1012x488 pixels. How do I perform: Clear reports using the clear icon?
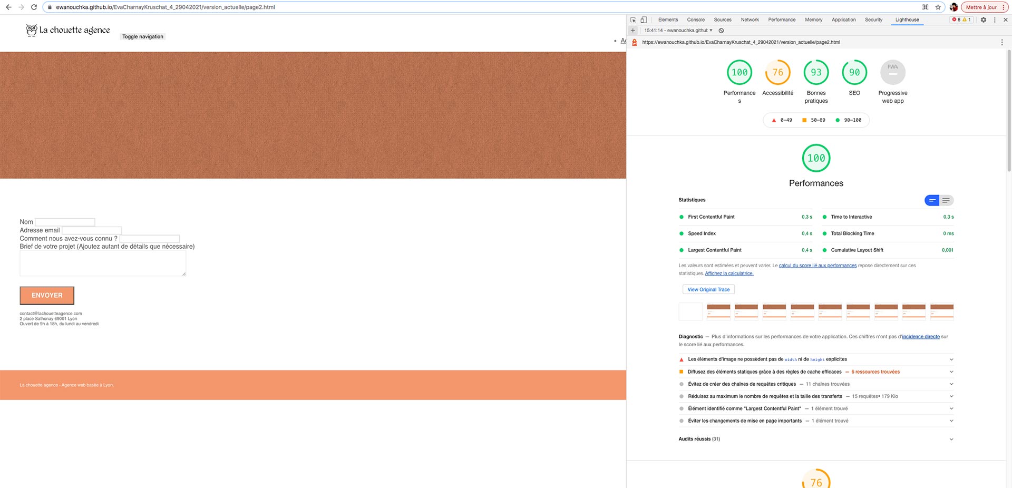pyautogui.click(x=721, y=30)
